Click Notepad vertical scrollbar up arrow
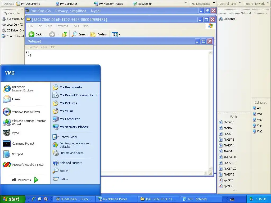 tap(210, 53)
